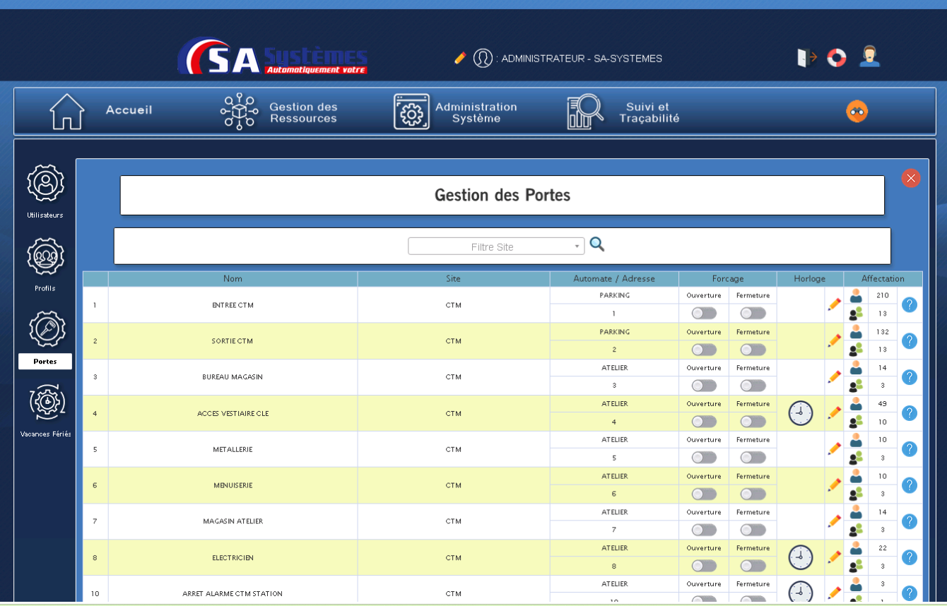947x606 pixels.
Task: Click the search magnifier beside Filtre Site
Action: coord(597,245)
